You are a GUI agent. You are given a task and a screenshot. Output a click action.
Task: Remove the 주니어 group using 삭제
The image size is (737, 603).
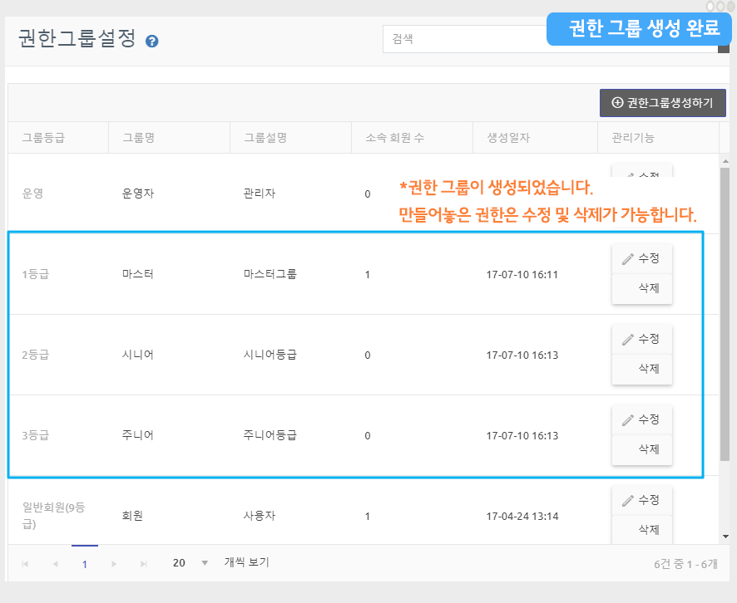point(641,449)
